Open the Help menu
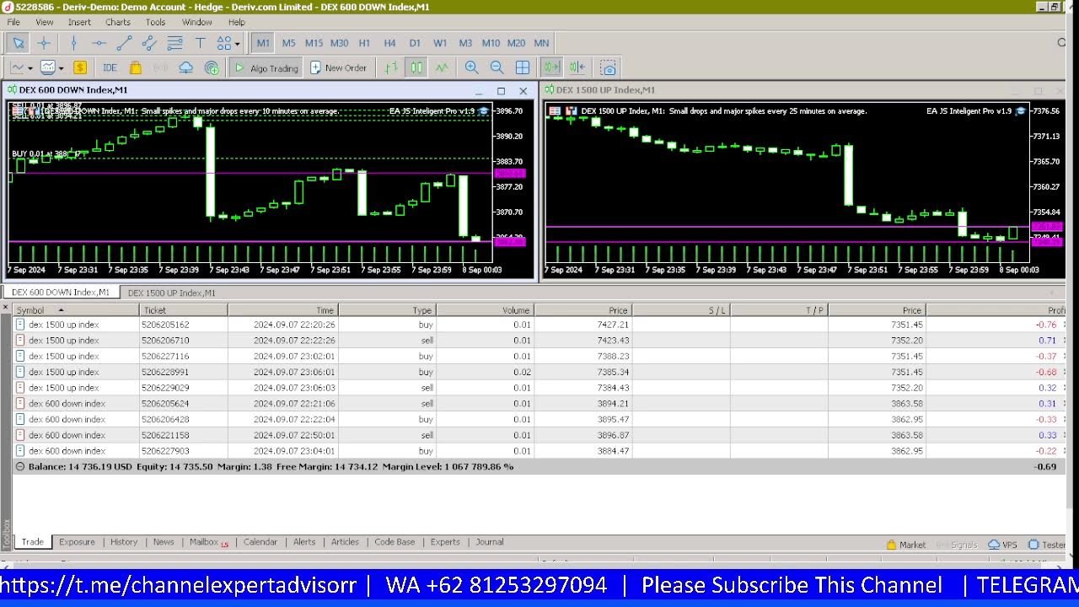Screen dimensions: 1079x607 click(237, 22)
